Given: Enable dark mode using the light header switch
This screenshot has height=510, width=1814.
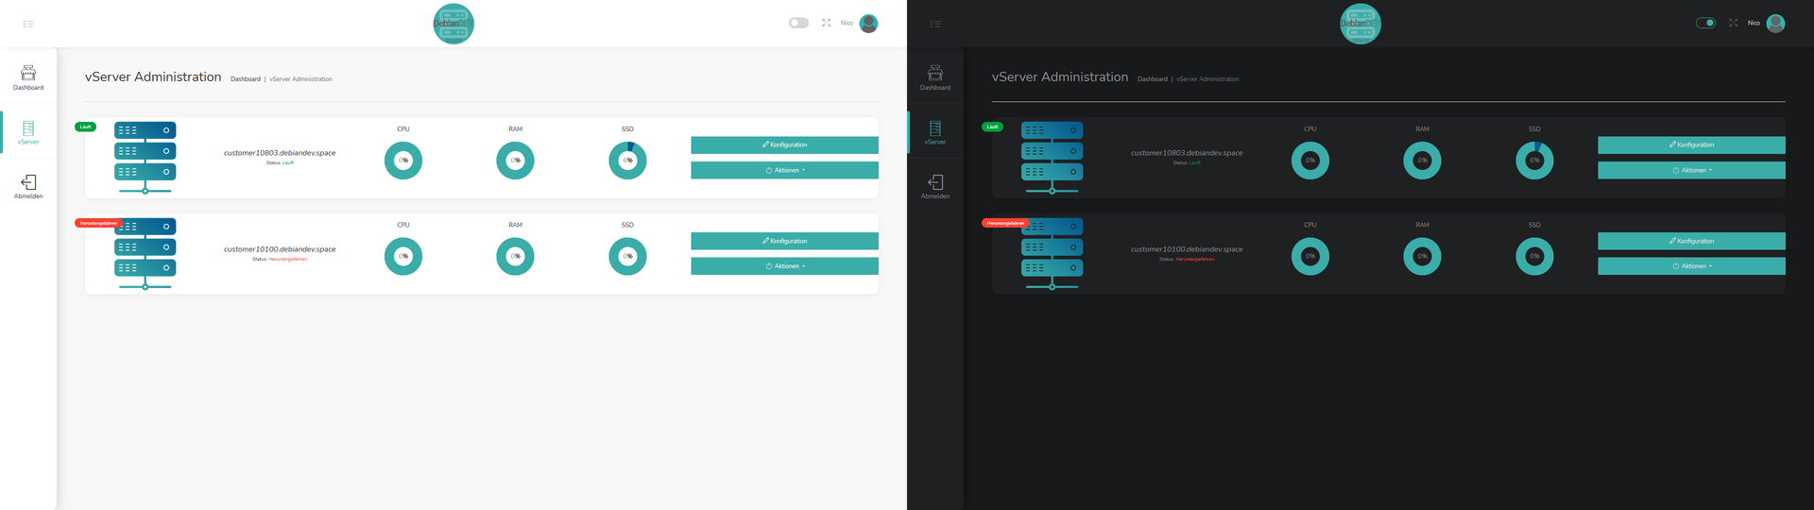Looking at the screenshot, I should click(x=798, y=23).
